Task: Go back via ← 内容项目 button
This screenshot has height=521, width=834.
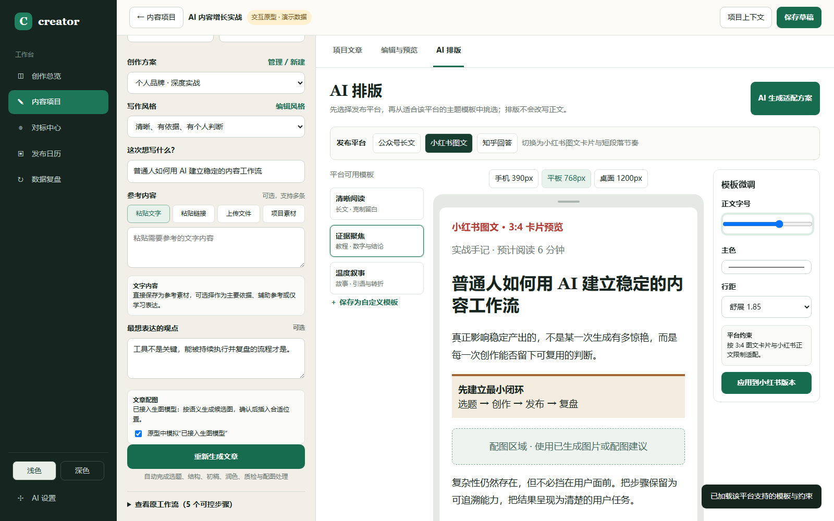Action: (x=156, y=17)
